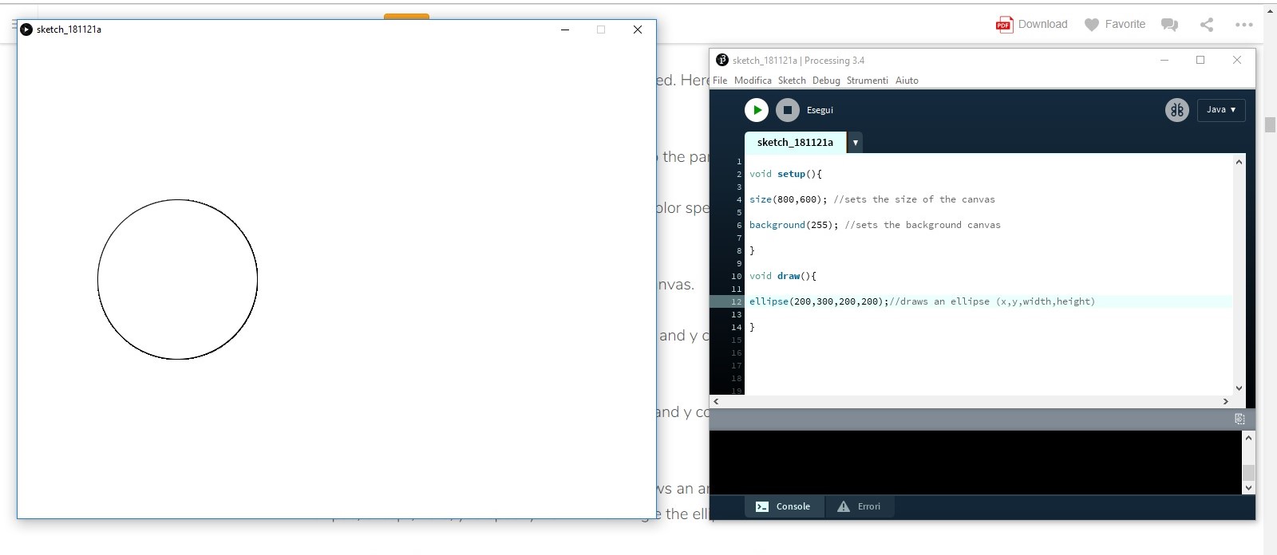Screen dimensions: 1277x555
Task: Click the Esegui label beside the run buttons
Action: coord(820,110)
